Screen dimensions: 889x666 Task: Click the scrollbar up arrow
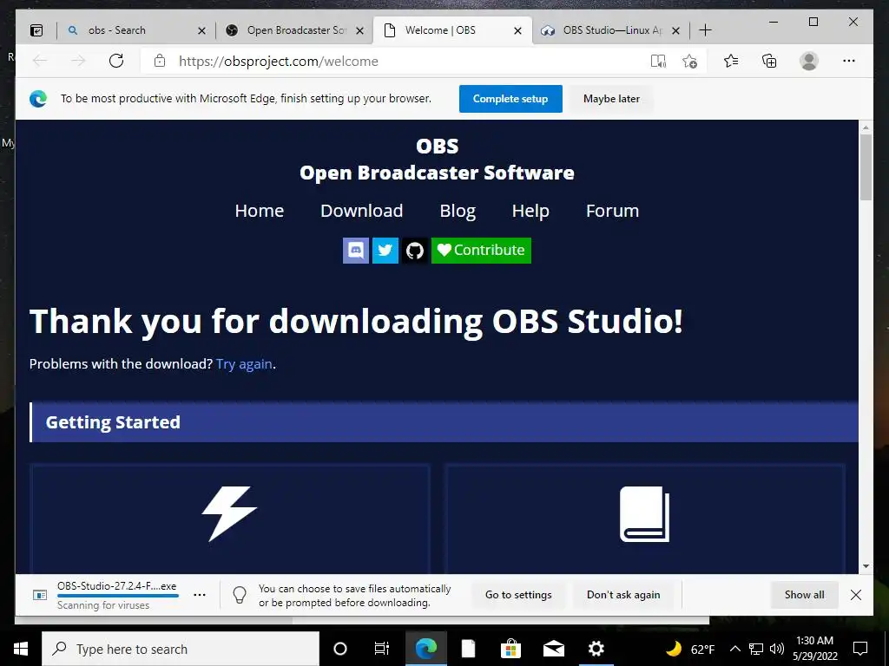[x=866, y=127]
